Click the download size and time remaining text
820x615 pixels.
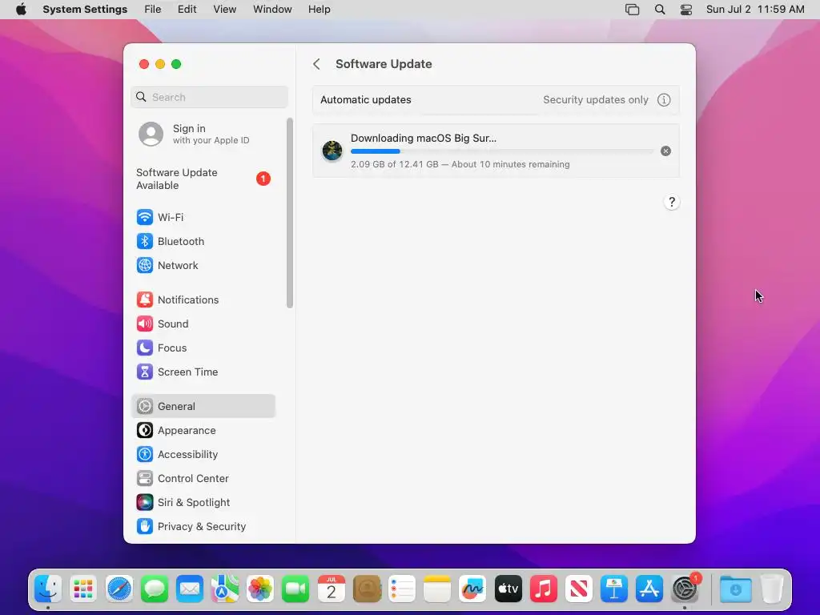460,164
